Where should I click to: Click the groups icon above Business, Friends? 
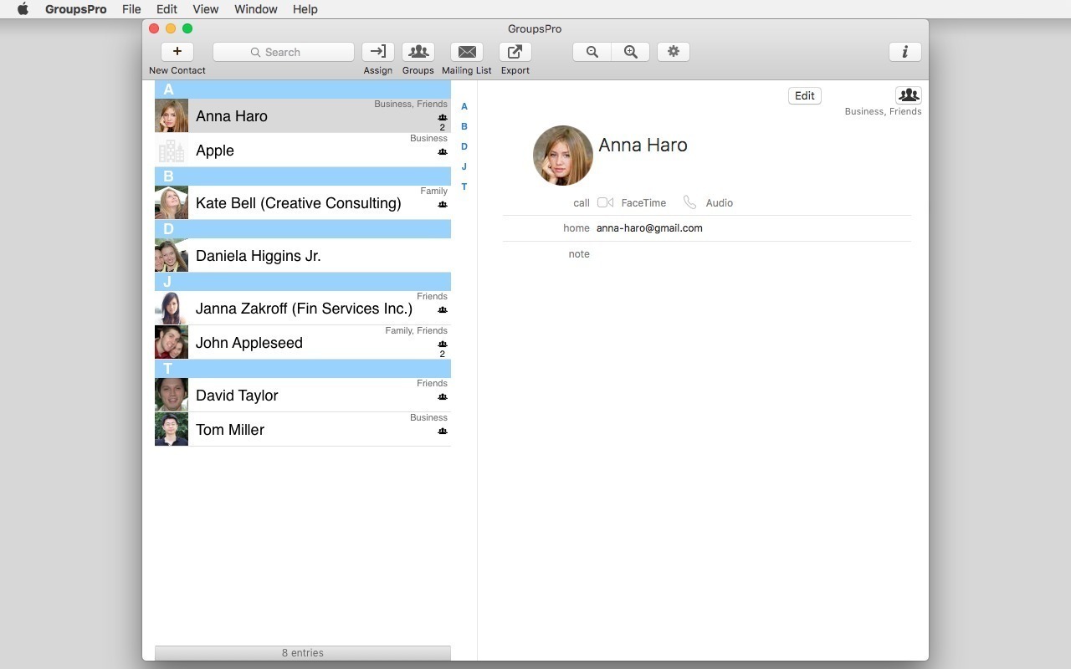908,95
